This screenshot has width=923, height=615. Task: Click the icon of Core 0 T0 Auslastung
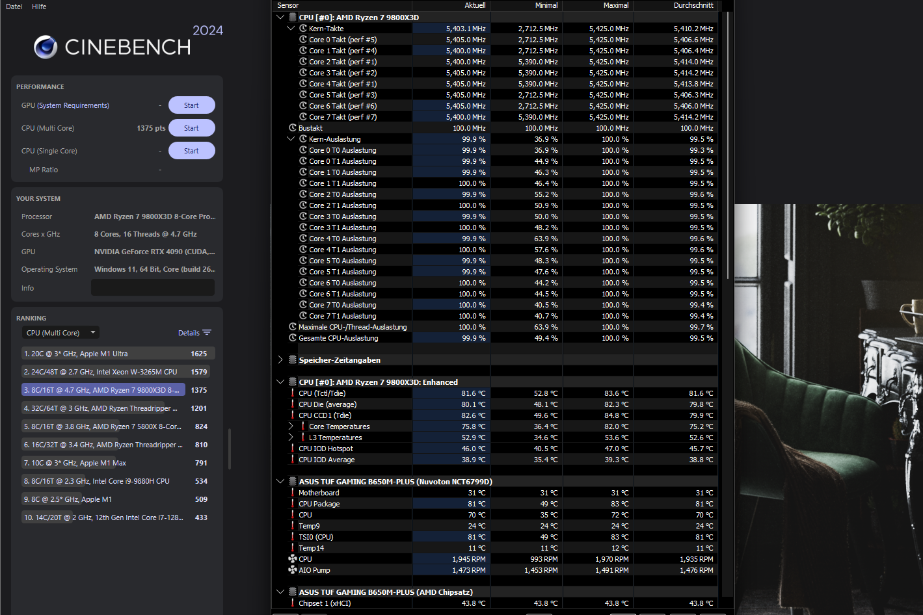click(303, 150)
